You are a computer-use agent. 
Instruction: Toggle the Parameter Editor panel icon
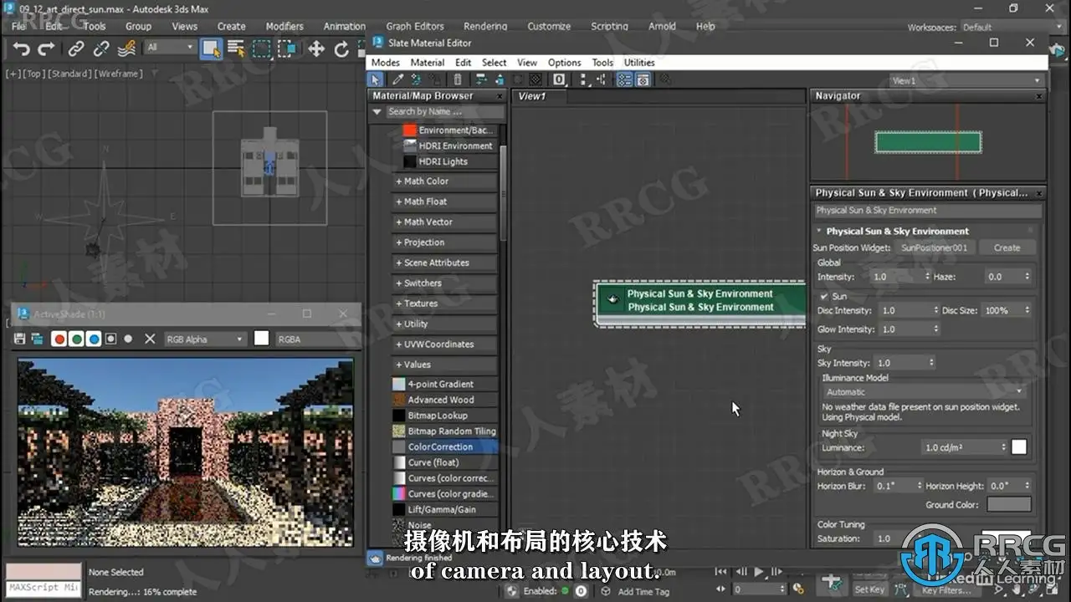(x=643, y=79)
